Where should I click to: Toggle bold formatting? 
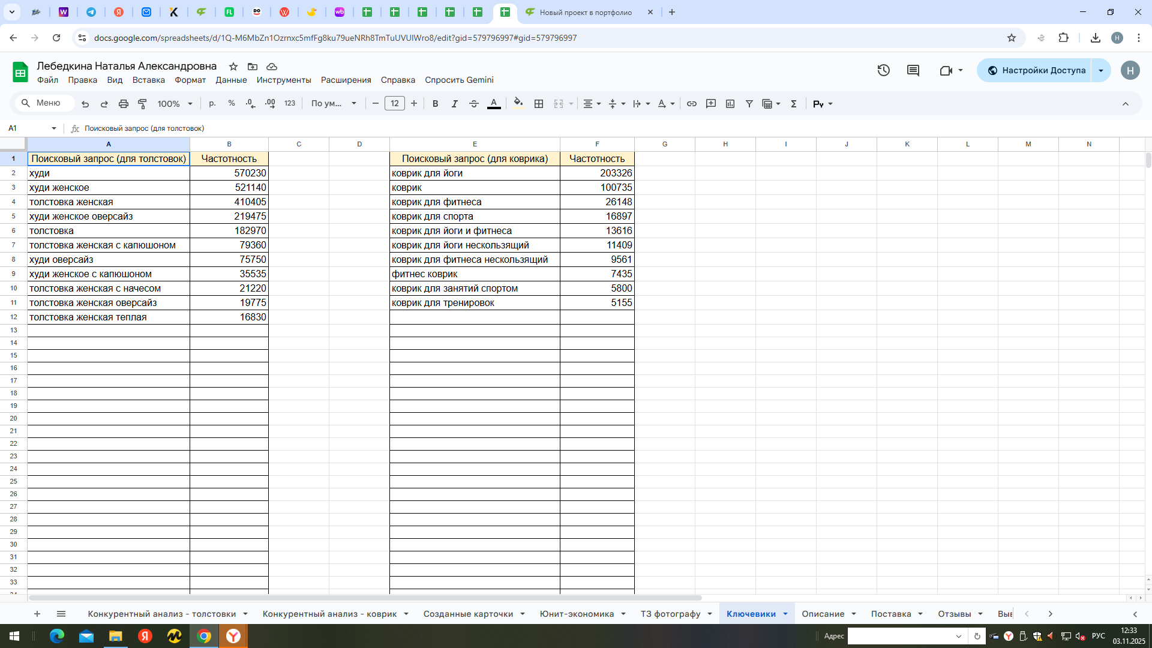point(436,104)
